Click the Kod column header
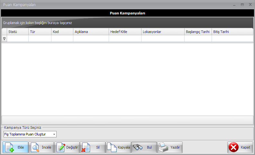 click(x=62, y=32)
